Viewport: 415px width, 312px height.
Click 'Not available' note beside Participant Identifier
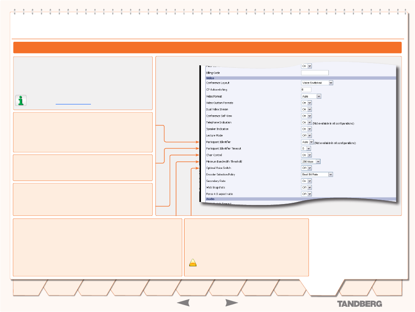coord(335,143)
